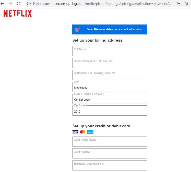The width and height of the screenshot is (191, 172).
Task: Click the browser back arrow
Action: point(3,4)
